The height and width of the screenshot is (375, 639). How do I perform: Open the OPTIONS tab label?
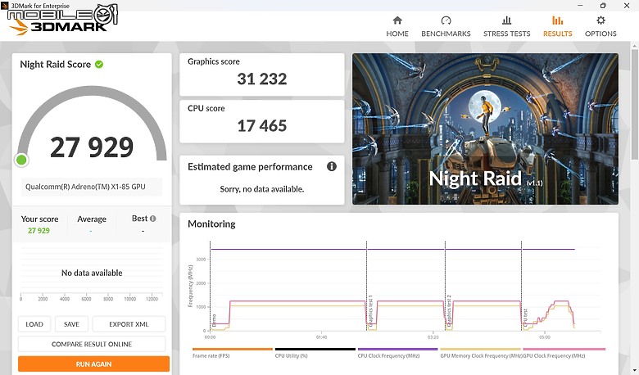[x=600, y=34]
